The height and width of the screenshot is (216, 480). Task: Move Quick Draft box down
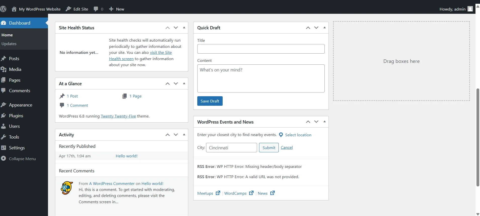316,28
